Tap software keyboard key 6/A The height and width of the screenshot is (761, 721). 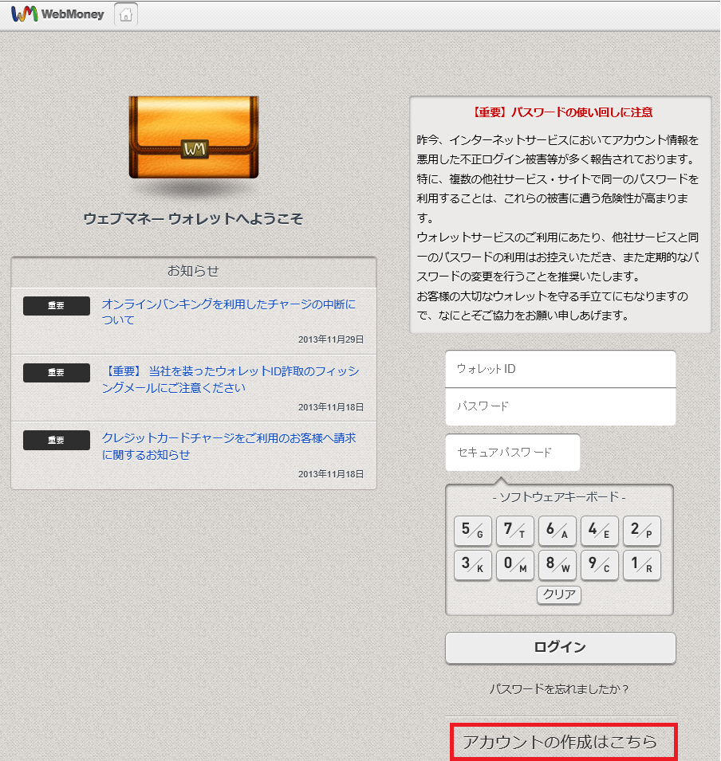pos(557,531)
